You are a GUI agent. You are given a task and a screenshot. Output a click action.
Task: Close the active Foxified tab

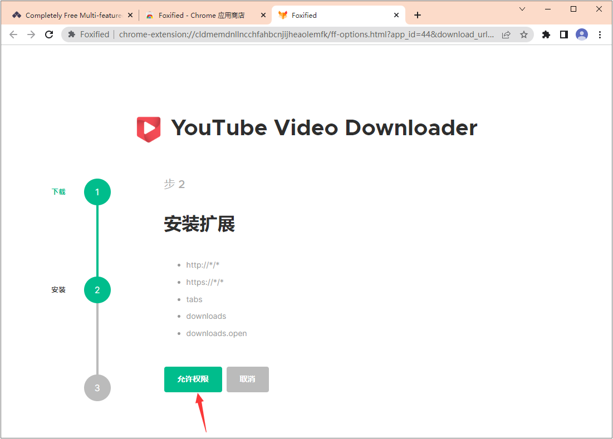pyautogui.click(x=396, y=15)
